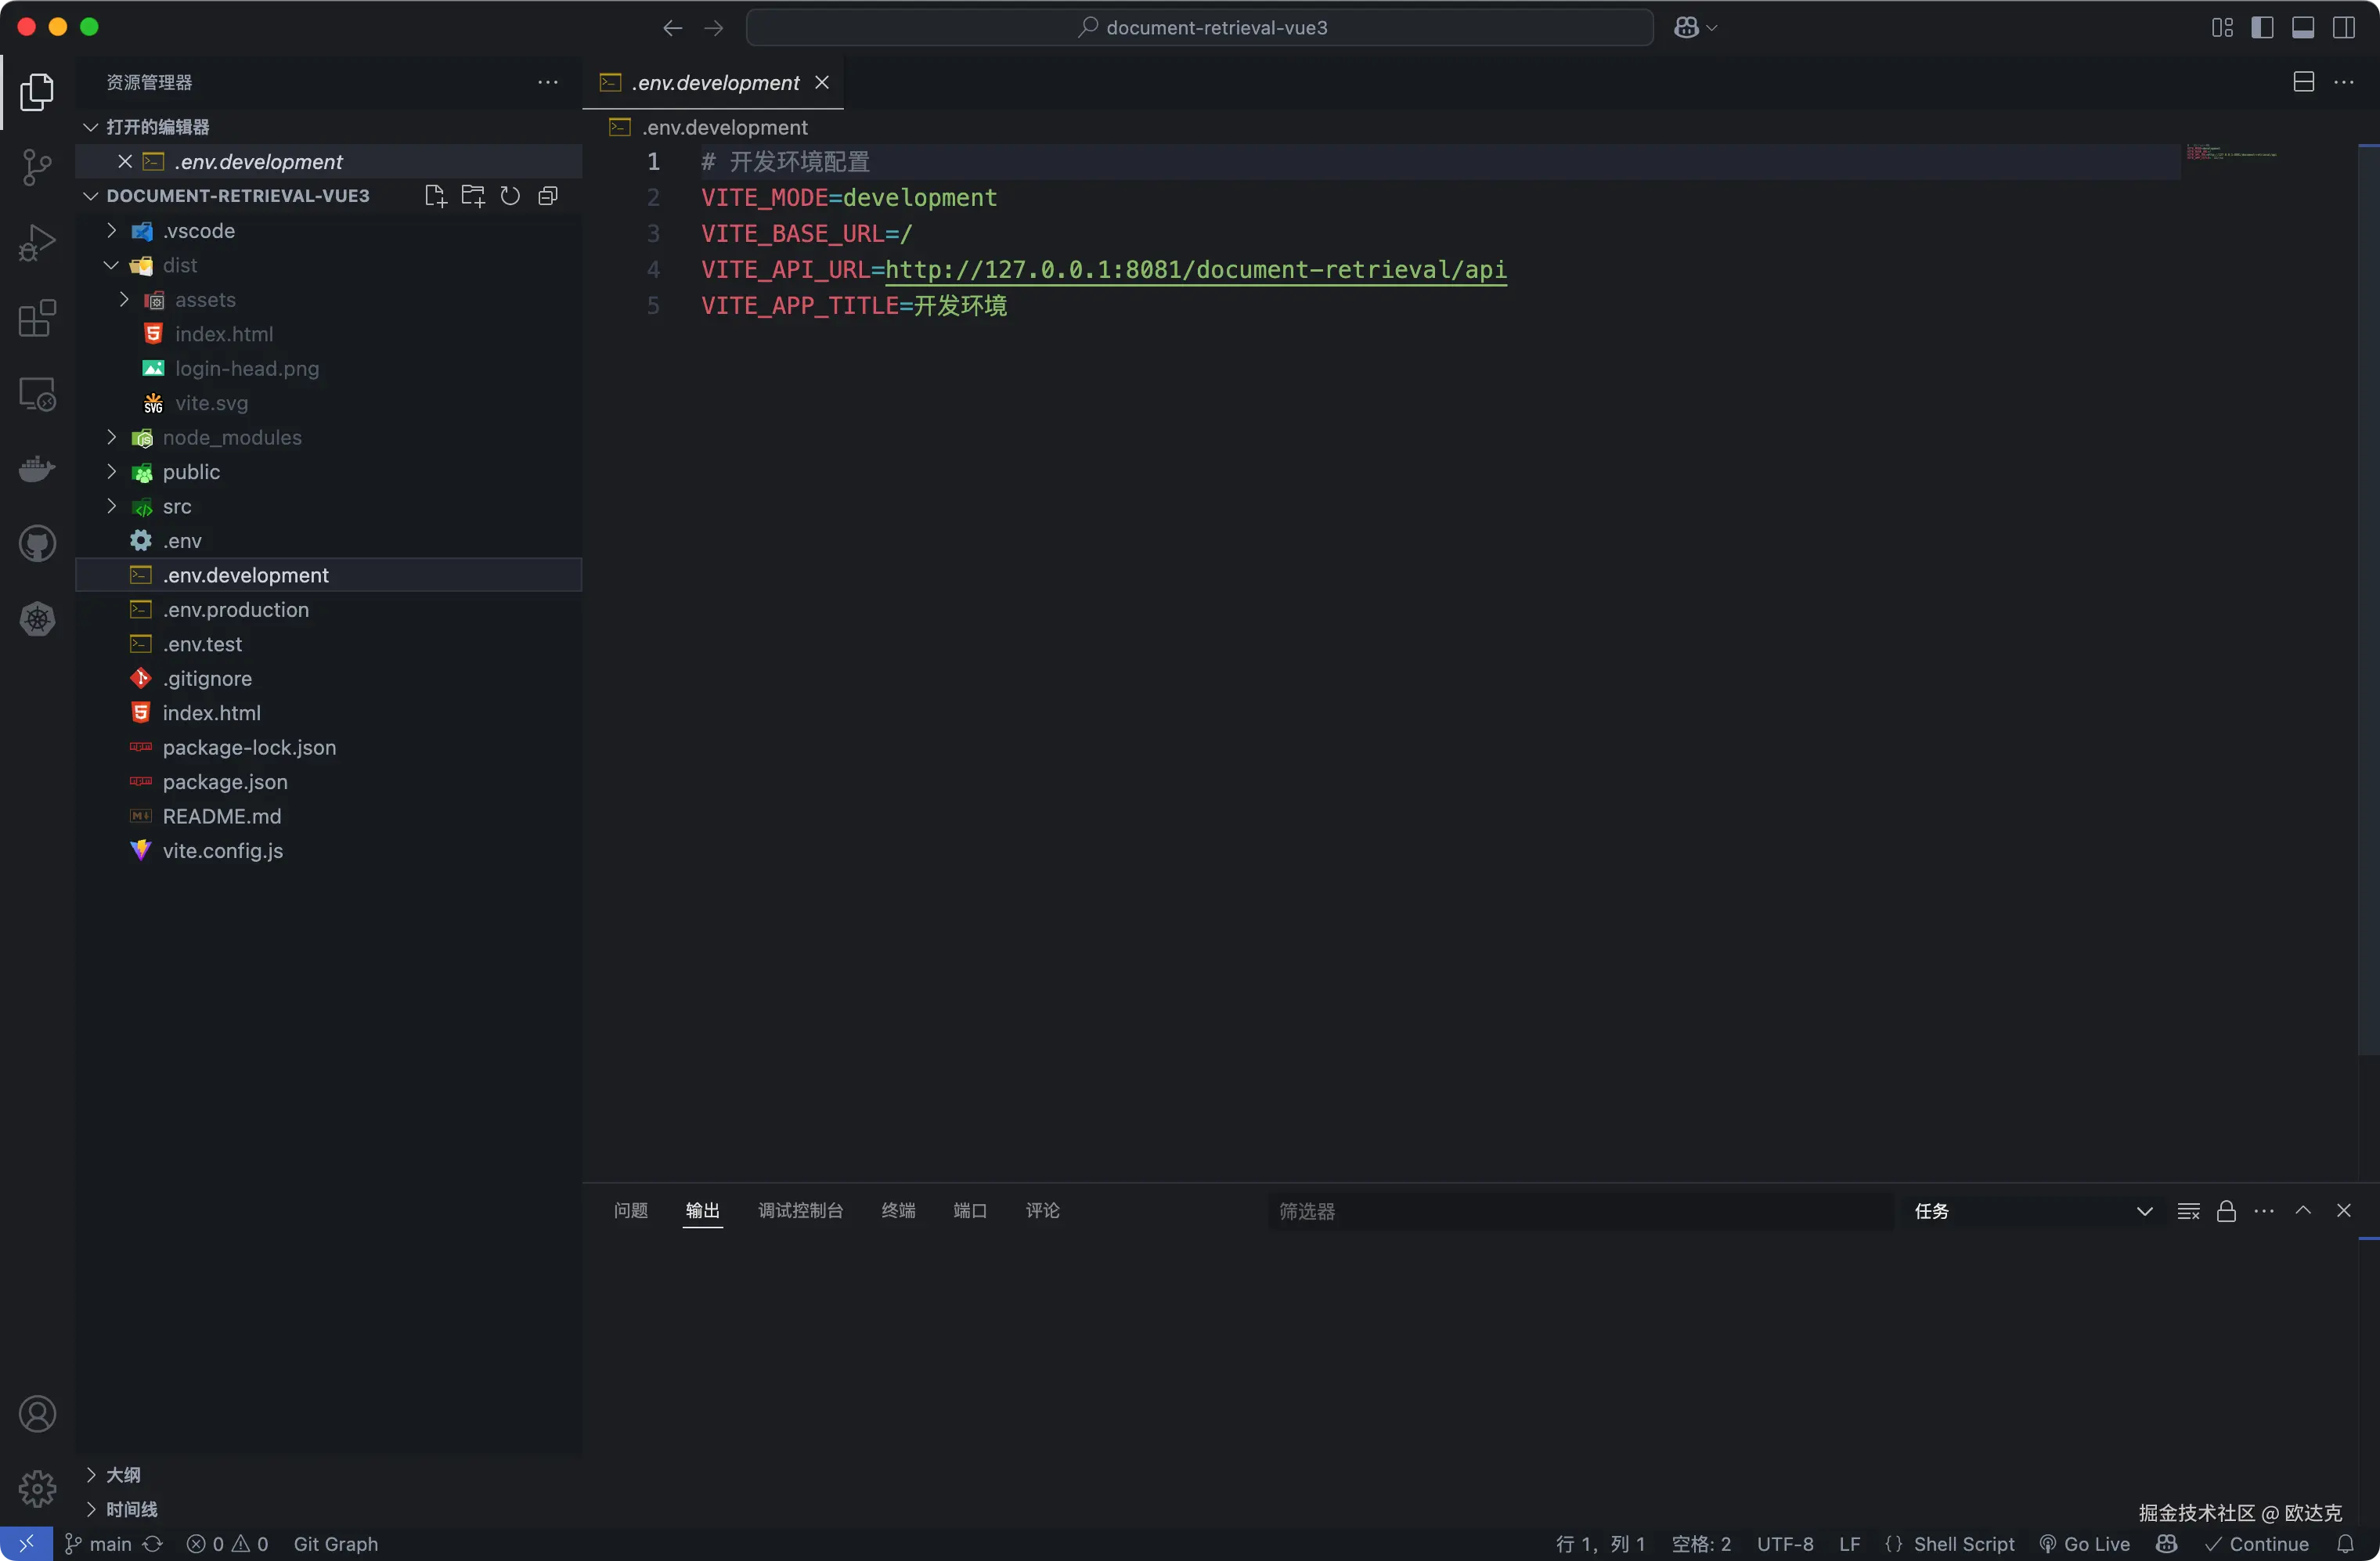Toggle output auto-scroll lock
The width and height of the screenshot is (2380, 1561).
pyautogui.click(x=2226, y=1211)
